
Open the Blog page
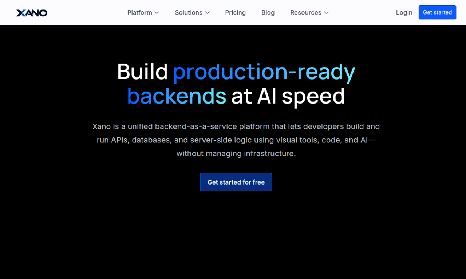[268, 12]
